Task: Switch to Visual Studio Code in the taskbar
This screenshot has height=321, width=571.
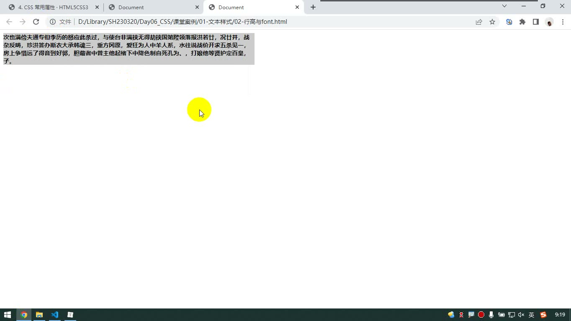Action: [x=55, y=315]
